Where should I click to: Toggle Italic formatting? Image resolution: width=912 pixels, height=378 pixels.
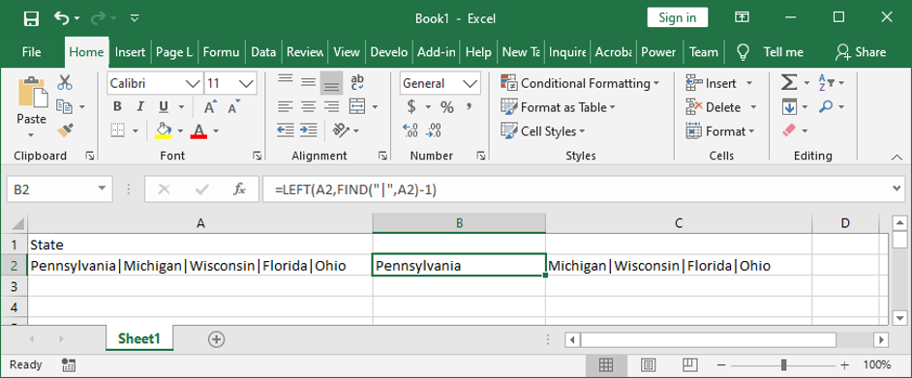(x=139, y=107)
